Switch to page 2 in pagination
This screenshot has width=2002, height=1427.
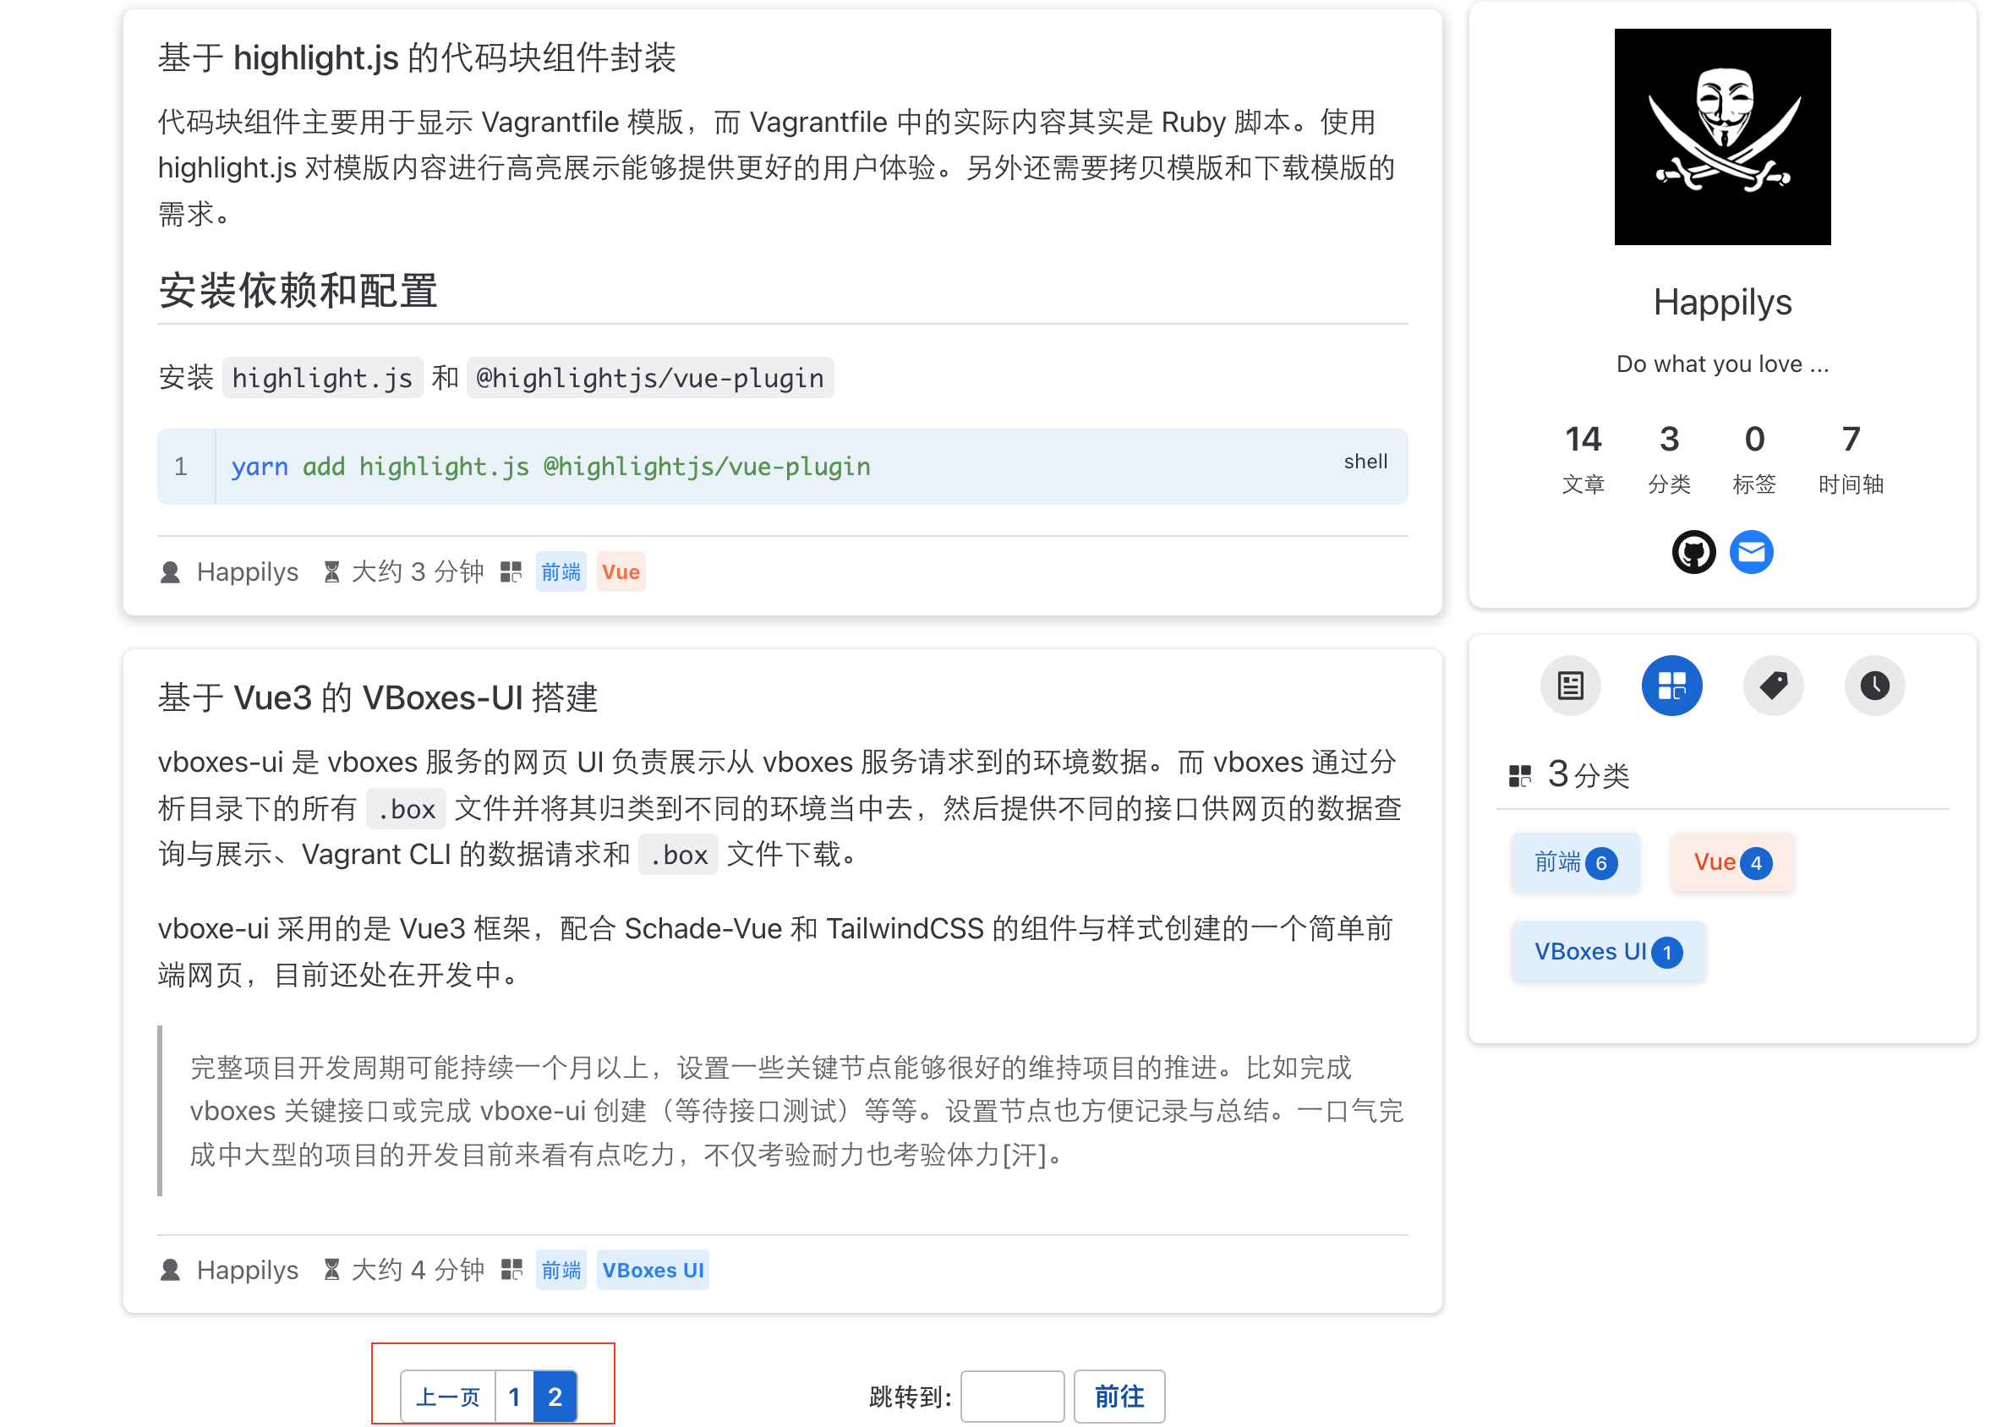[555, 1396]
